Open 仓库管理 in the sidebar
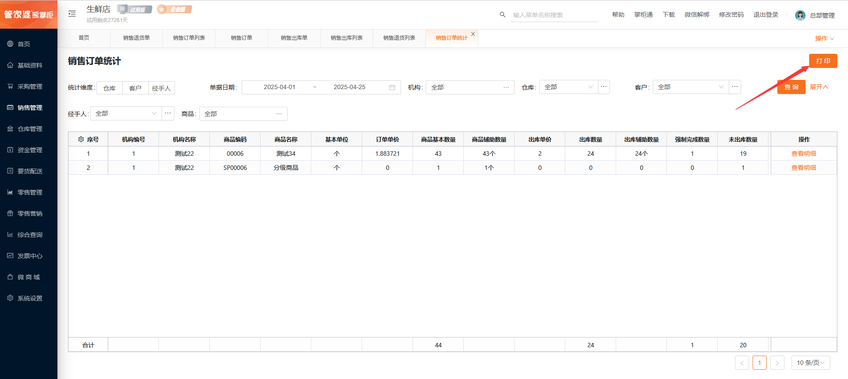The width and height of the screenshot is (848, 379). pyautogui.click(x=30, y=129)
